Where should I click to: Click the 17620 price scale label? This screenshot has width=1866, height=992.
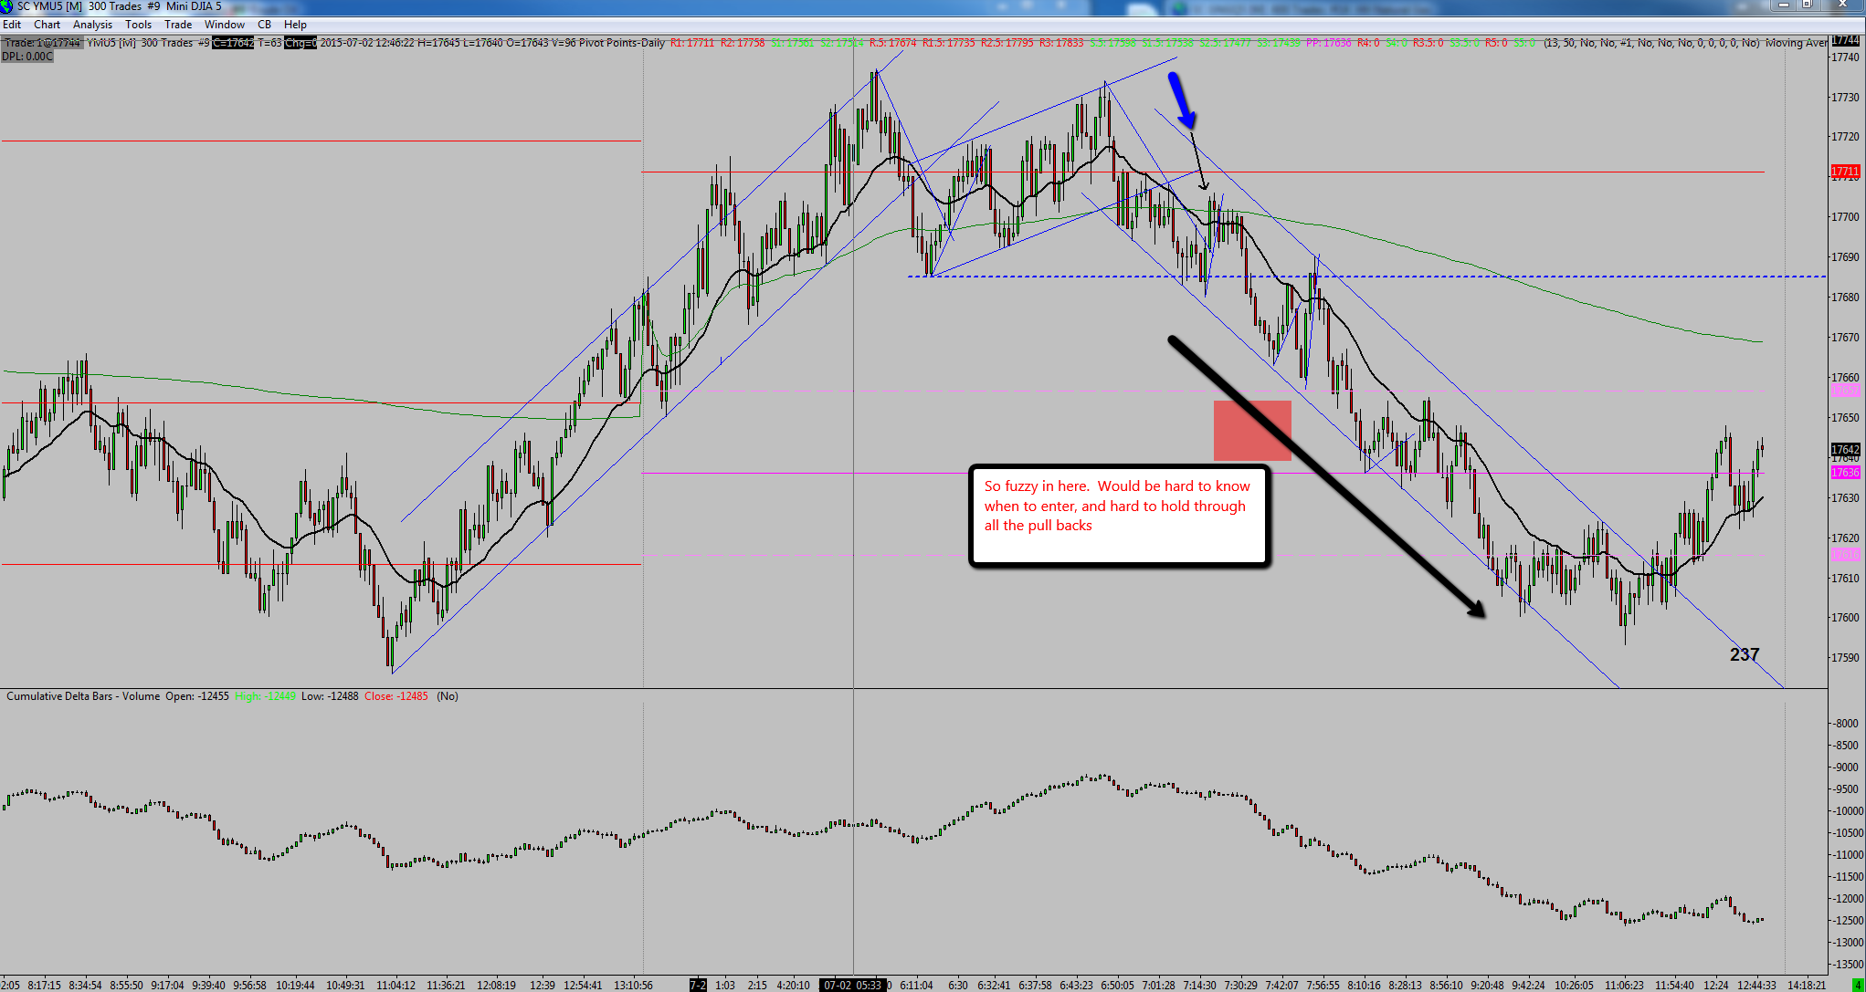1845,538
